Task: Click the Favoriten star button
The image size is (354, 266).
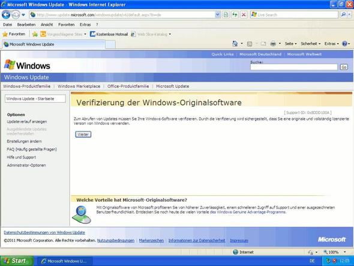Action: 14,34
